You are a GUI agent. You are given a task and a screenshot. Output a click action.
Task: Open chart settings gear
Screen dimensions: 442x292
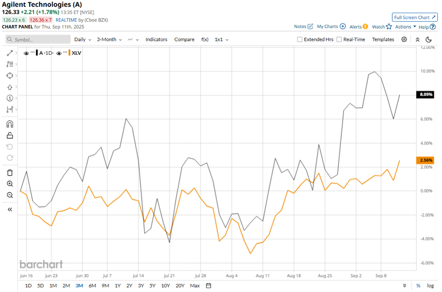coord(404,39)
